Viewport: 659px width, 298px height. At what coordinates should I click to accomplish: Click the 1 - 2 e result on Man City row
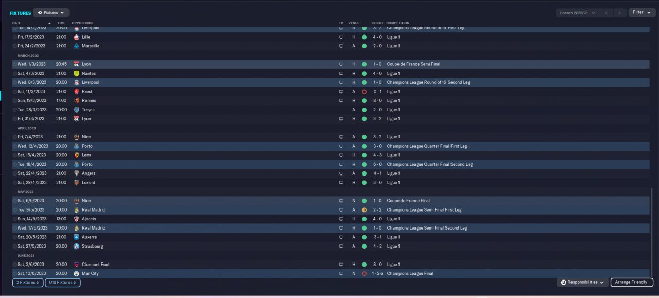point(378,274)
